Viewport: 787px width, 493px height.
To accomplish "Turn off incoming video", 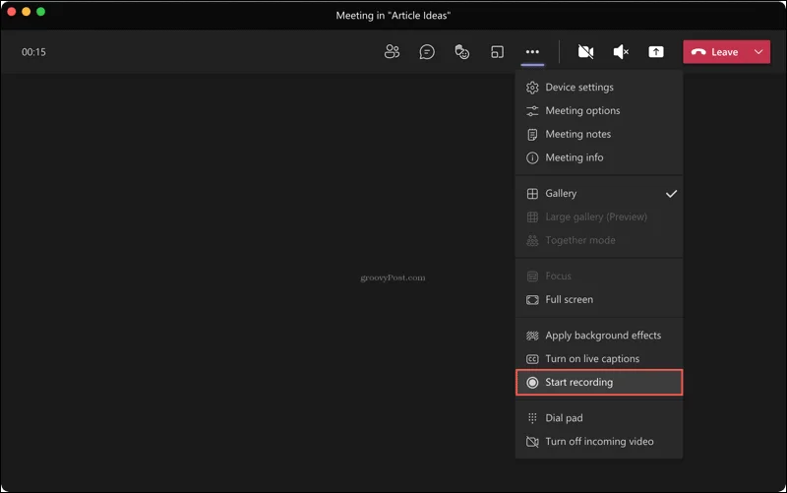I will coord(599,442).
